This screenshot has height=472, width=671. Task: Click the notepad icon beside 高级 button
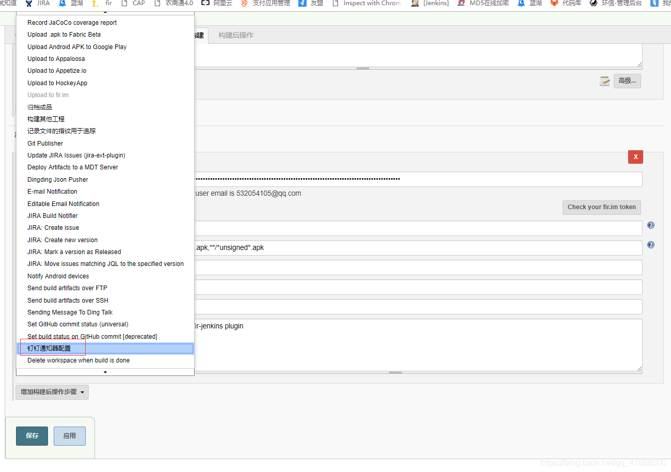[604, 81]
